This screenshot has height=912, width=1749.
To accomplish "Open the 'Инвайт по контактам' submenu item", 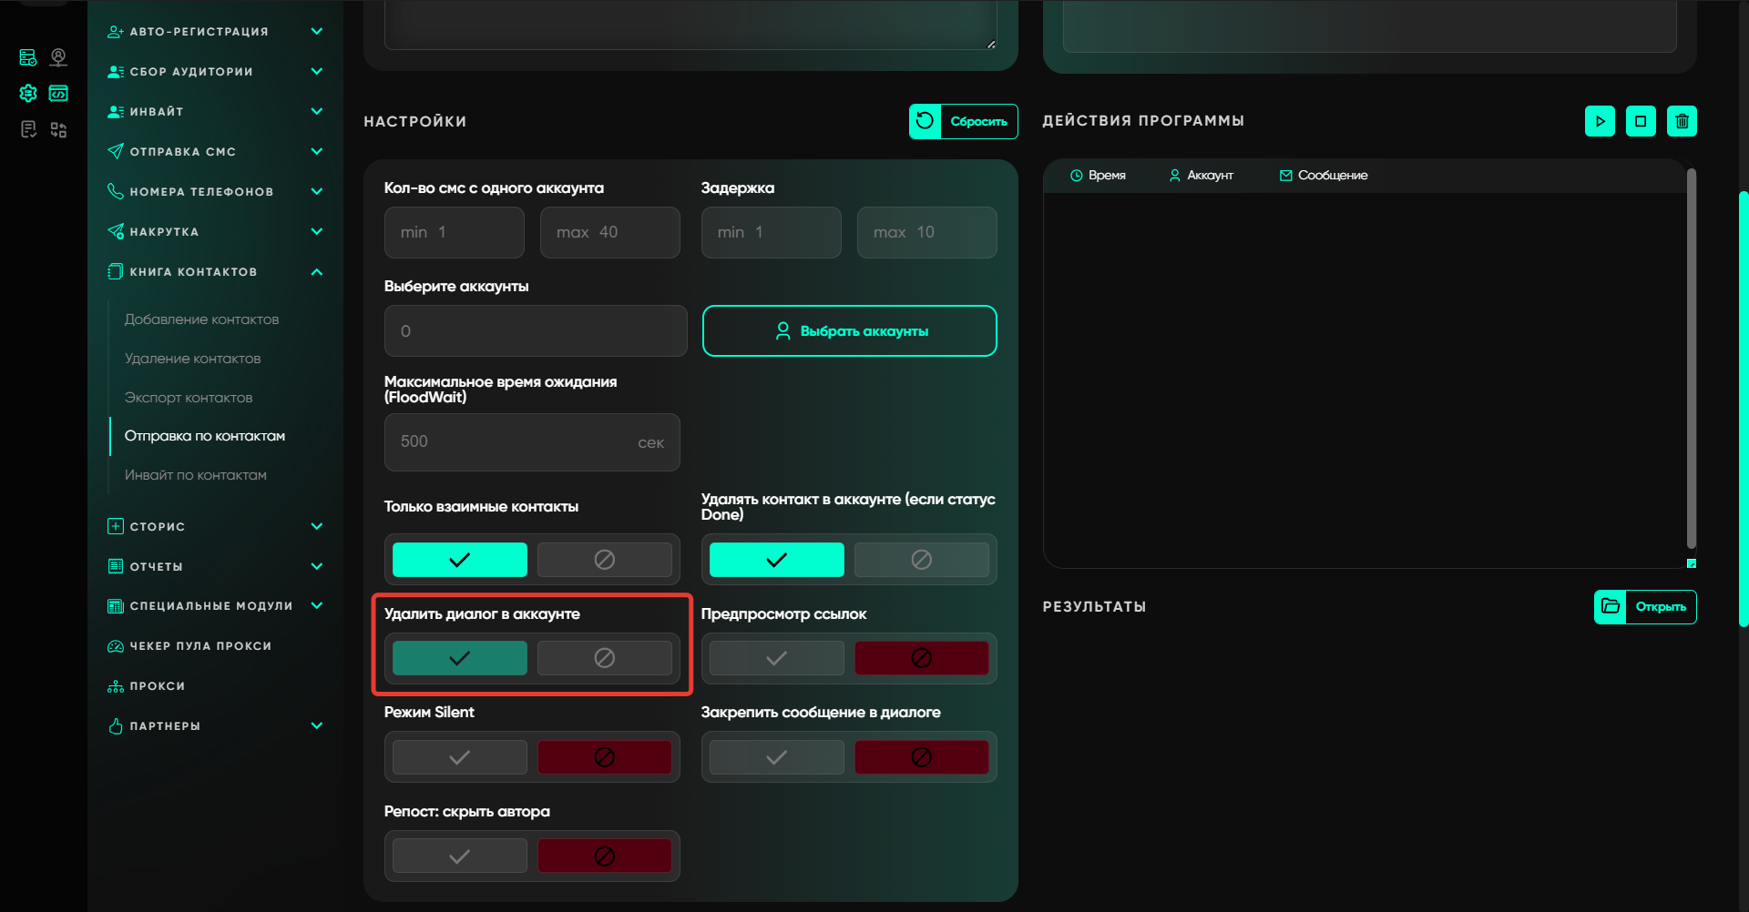I will click(x=196, y=475).
